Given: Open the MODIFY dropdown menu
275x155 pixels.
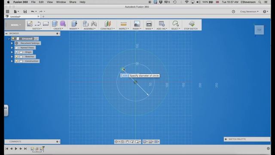Looking at the screenshot, I should 74,29.
